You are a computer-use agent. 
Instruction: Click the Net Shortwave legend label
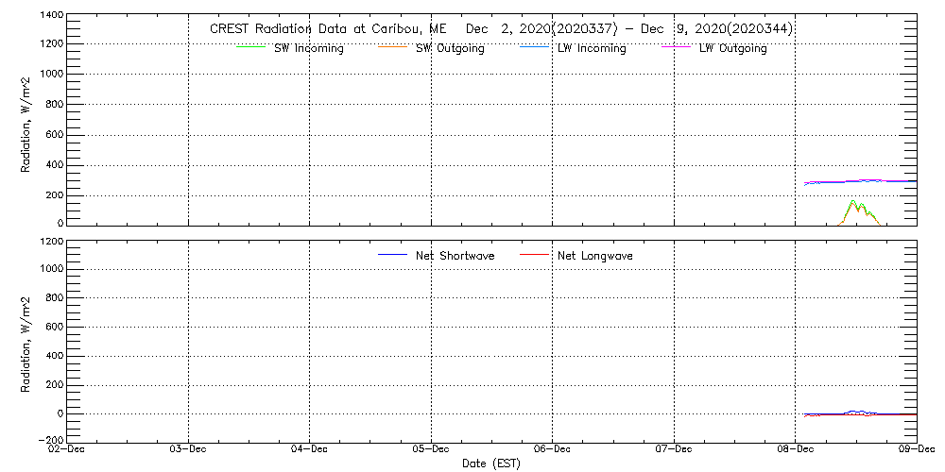click(455, 256)
